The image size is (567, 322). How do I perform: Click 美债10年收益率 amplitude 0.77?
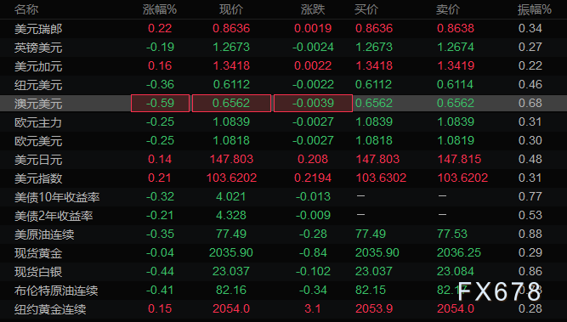pyautogui.click(x=530, y=196)
